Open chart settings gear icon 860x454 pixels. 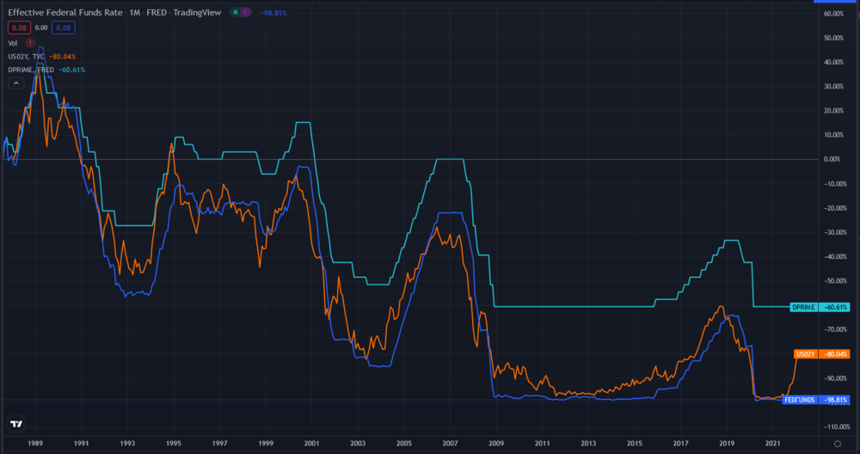[837, 442]
